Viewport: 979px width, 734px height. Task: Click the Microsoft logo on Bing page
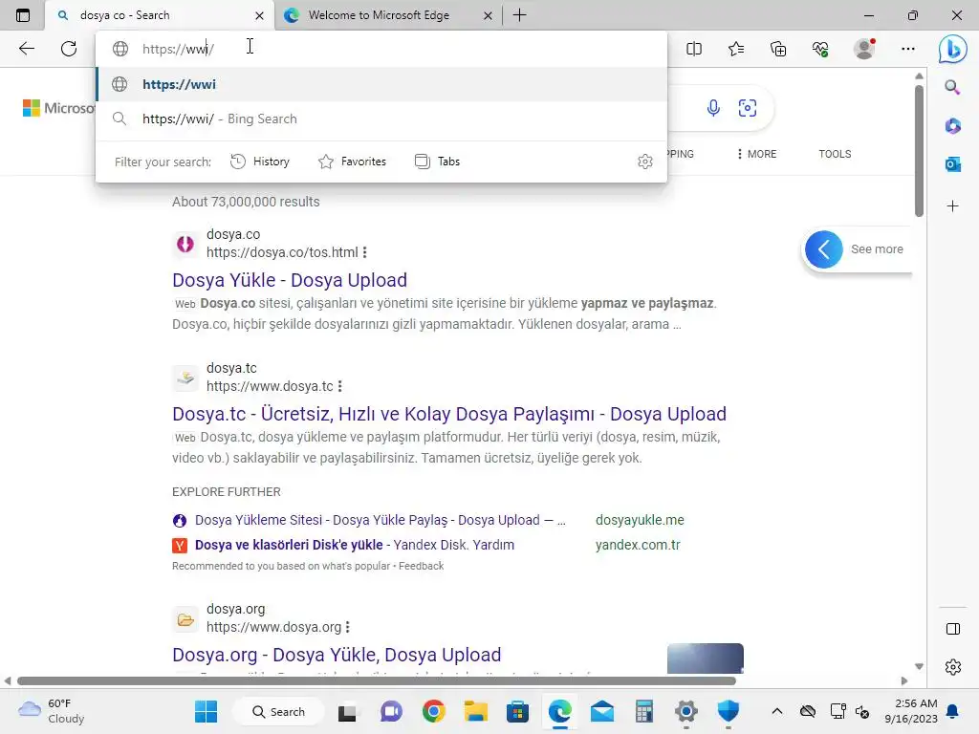click(x=58, y=108)
